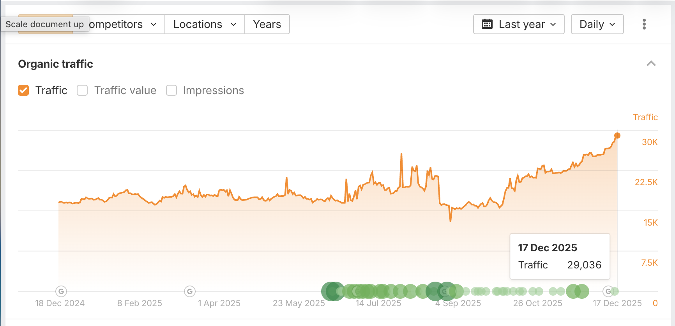
Task: Open the three-dot more options menu
Action: pos(644,24)
